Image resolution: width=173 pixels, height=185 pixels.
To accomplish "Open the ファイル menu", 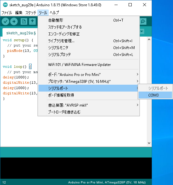I will [x=7, y=12].
